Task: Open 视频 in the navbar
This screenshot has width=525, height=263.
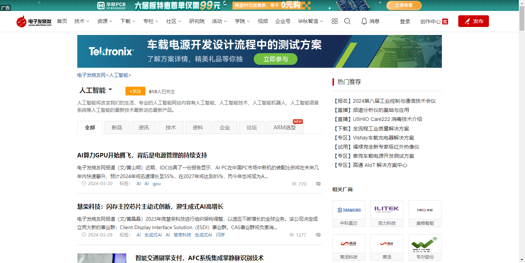Action: pyautogui.click(x=262, y=21)
